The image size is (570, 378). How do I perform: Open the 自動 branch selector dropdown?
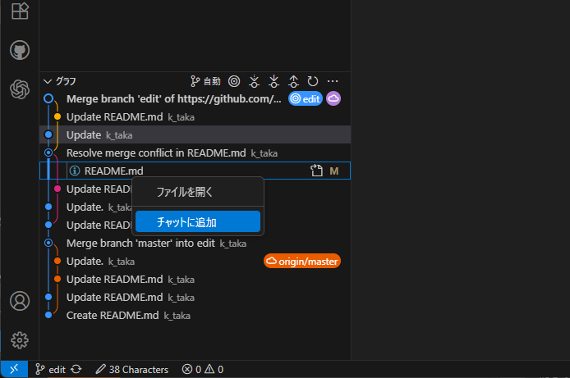click(x=205, y=81)
